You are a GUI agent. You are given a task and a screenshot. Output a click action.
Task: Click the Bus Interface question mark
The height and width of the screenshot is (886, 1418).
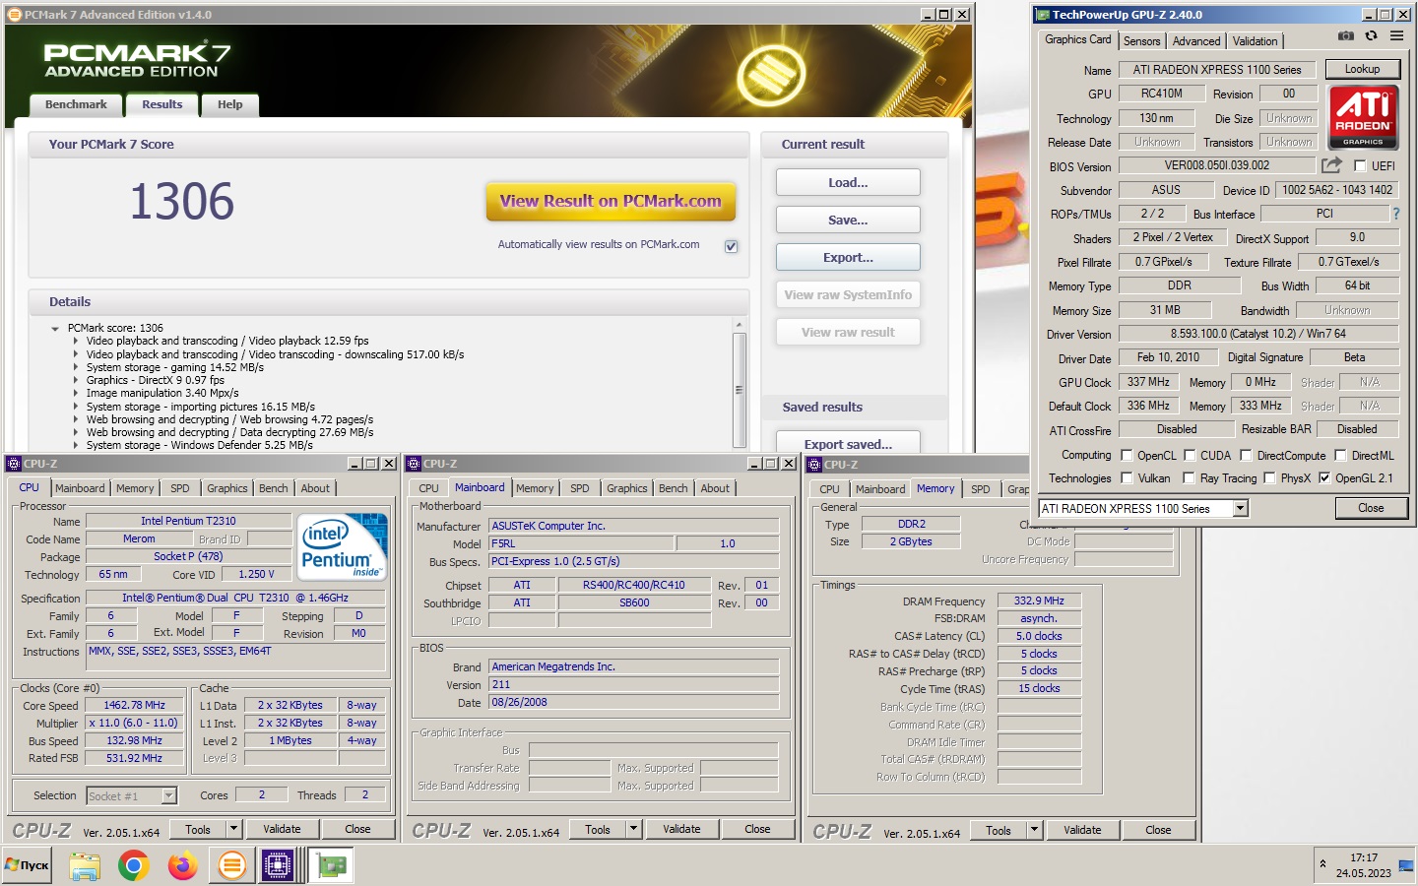1395,214
